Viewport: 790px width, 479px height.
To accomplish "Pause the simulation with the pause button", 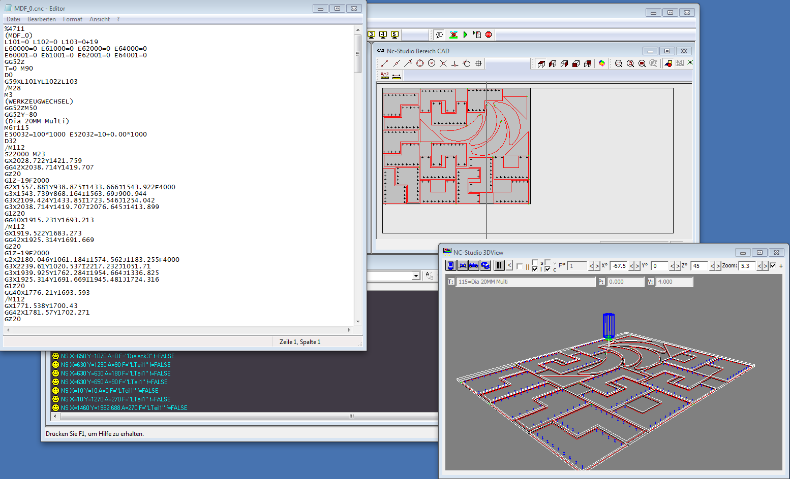I will click(x=499, y=265).
